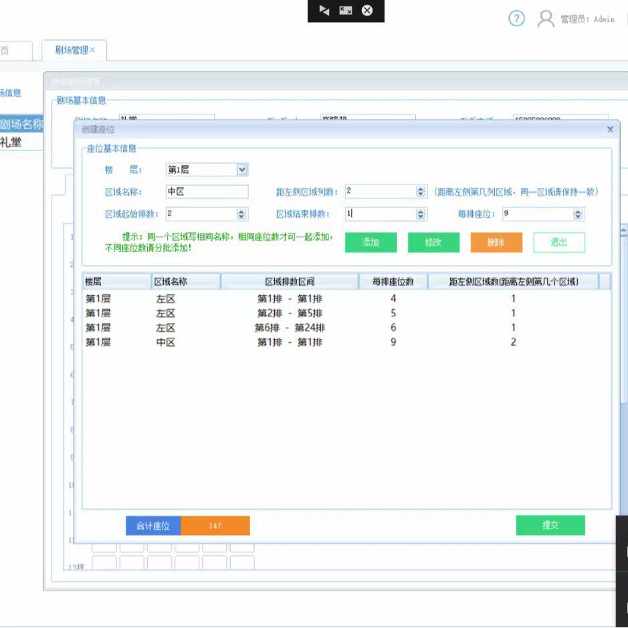Click the 区域起始排数 spinner arrows

[x=241, y=214]
